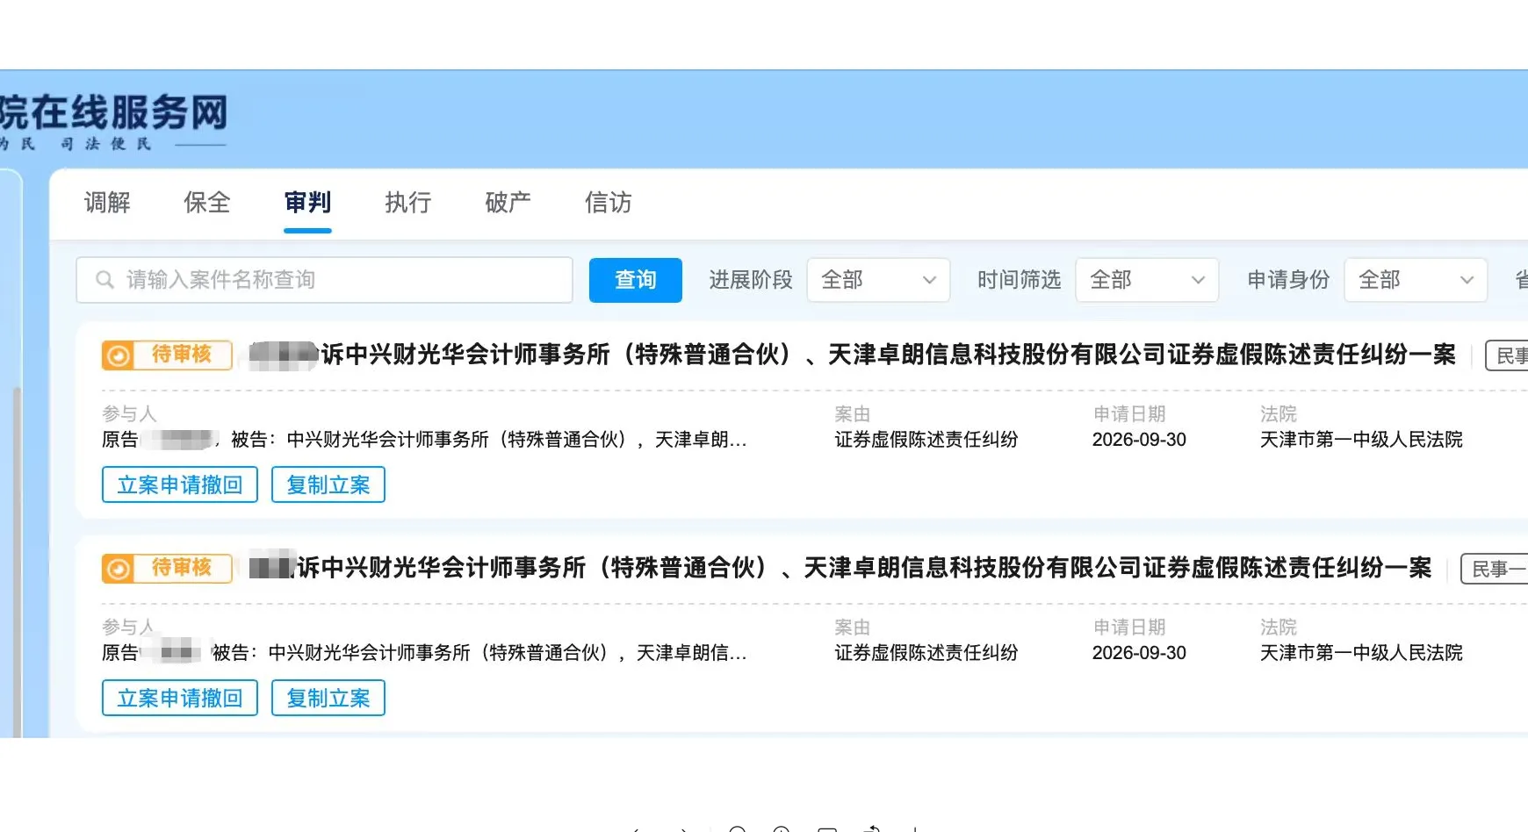The width and height of the screenshot is (1528, 832).
Task: Click second case's 天津市第一中级人民法院 text
Action: click(x=1361, y=653)
